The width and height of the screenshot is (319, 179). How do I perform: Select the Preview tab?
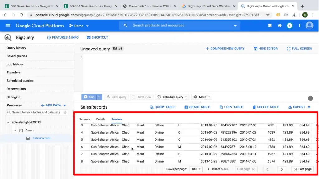tap(117, 119)
